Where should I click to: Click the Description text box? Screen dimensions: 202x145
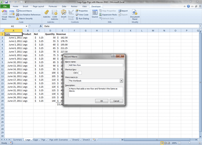(x=96, y=92)
